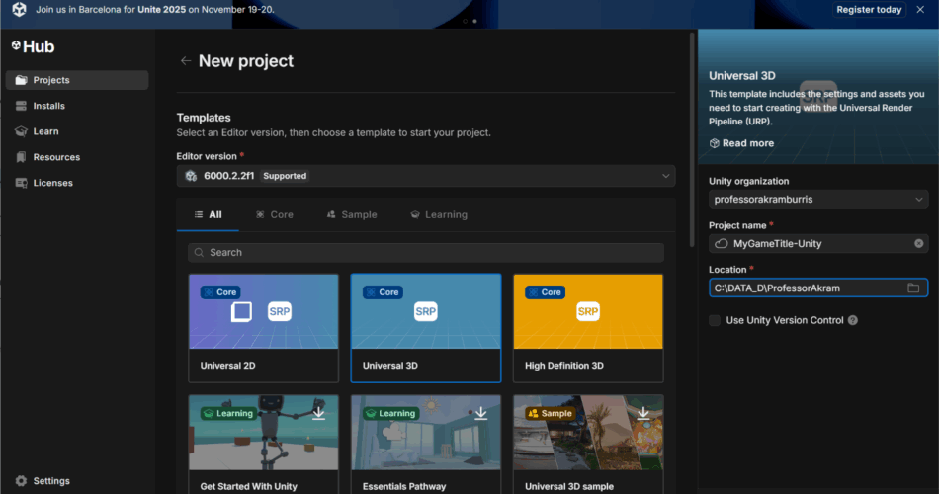Viewport: 939px width, 494px height.
Task: Click download icon on Universal 3D sample
Action: tap(643, 413)
